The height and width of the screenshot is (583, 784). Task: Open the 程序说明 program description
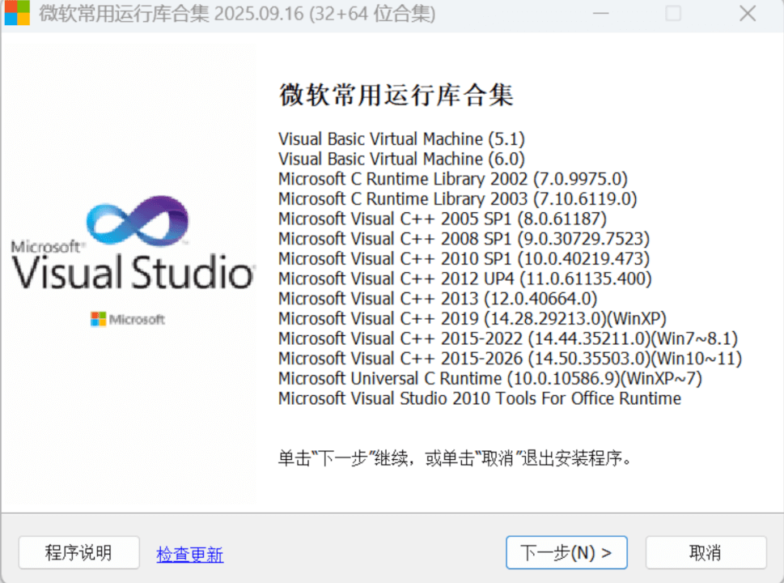point(78,552)
